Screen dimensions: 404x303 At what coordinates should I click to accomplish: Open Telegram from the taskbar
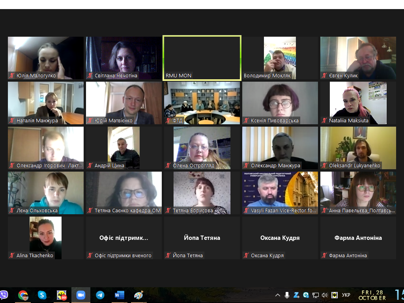tap(100, 295)
